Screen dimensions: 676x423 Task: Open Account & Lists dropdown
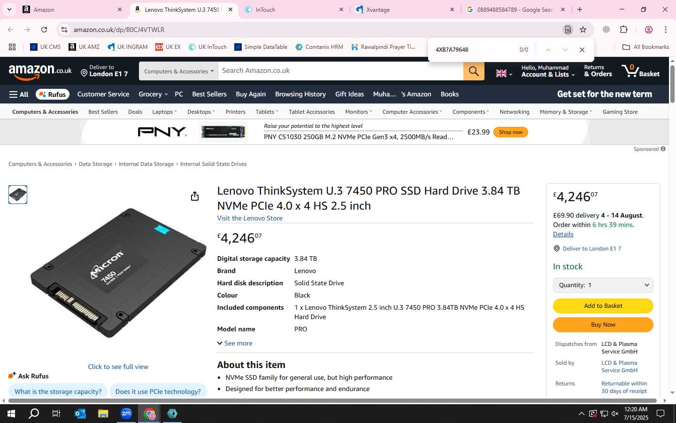click(548, 71)
